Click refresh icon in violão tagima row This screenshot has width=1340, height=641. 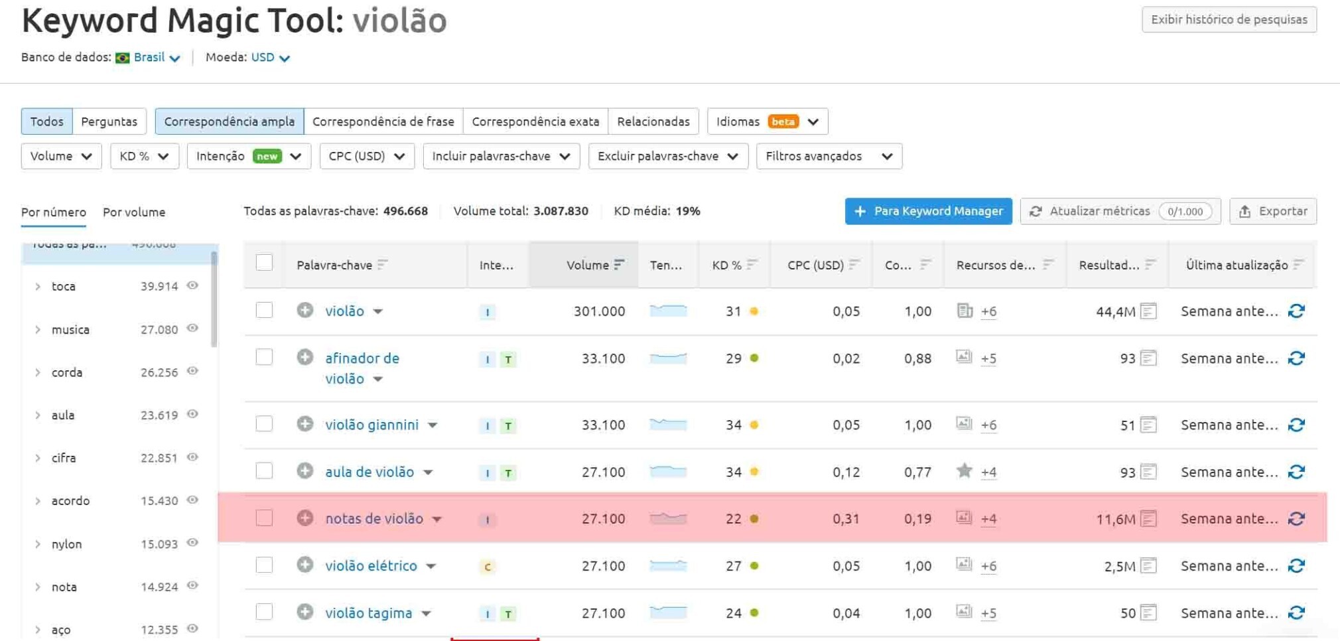pos(1296,612)
